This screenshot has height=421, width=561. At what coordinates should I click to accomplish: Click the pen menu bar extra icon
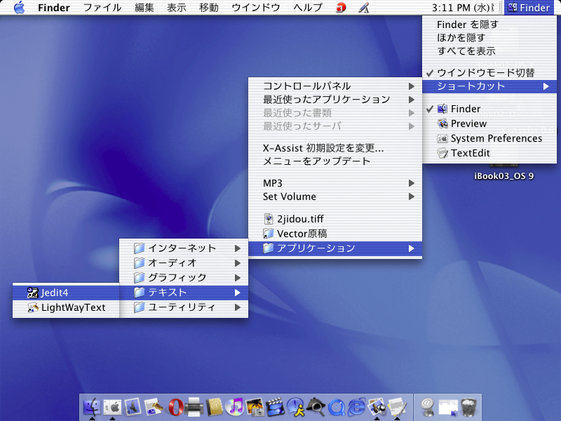(x=363, y=8)
